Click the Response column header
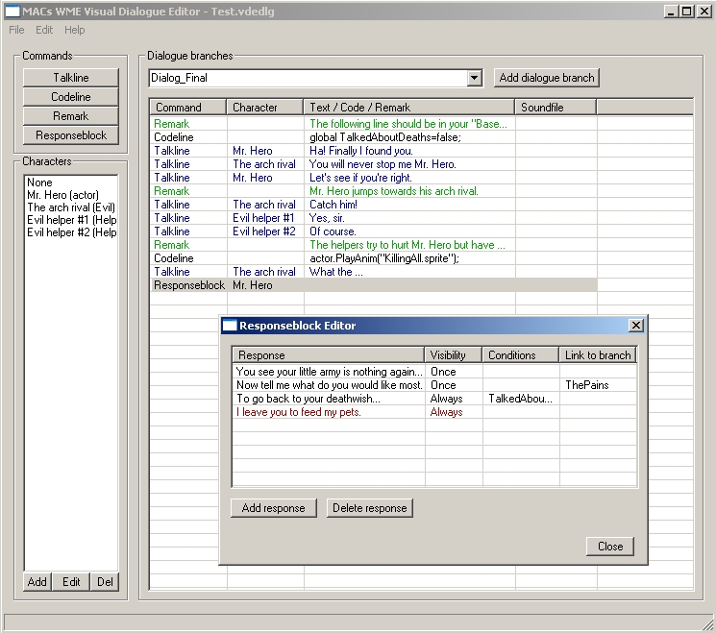 (x=329, y=355)
